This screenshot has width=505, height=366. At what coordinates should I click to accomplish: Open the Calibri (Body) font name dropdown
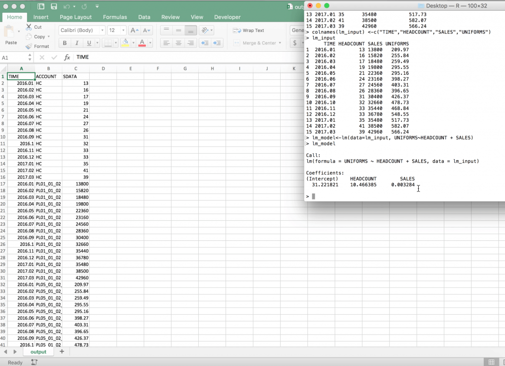pos(103,30)
